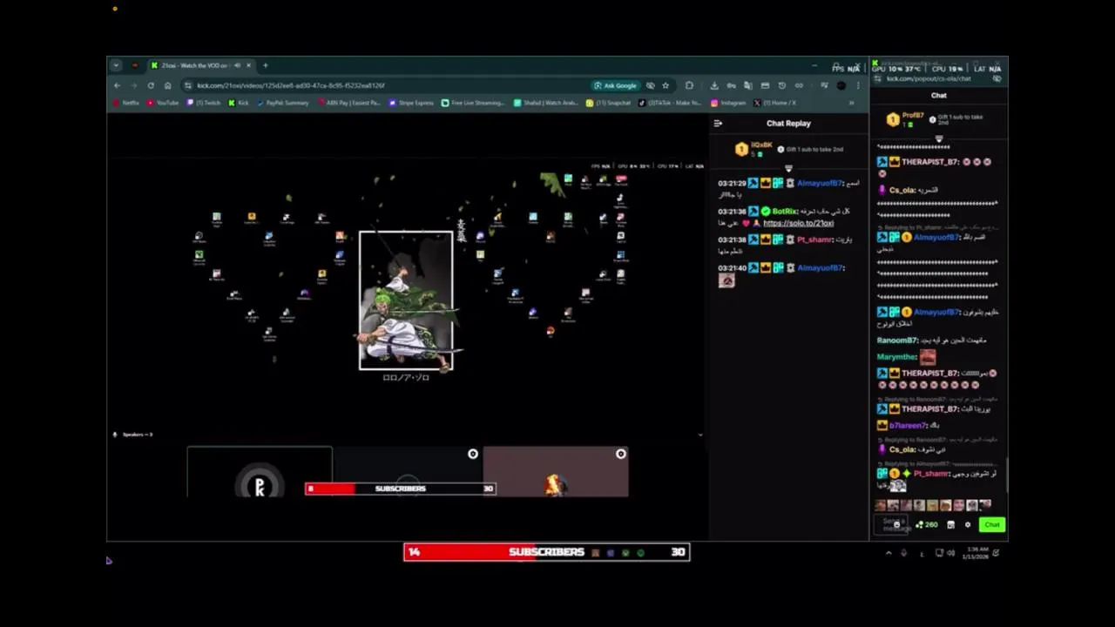Open the Netflix bookmark
Image resolution: width=1115 pixels, height=627 pixels.
click(x=126, y=103)
